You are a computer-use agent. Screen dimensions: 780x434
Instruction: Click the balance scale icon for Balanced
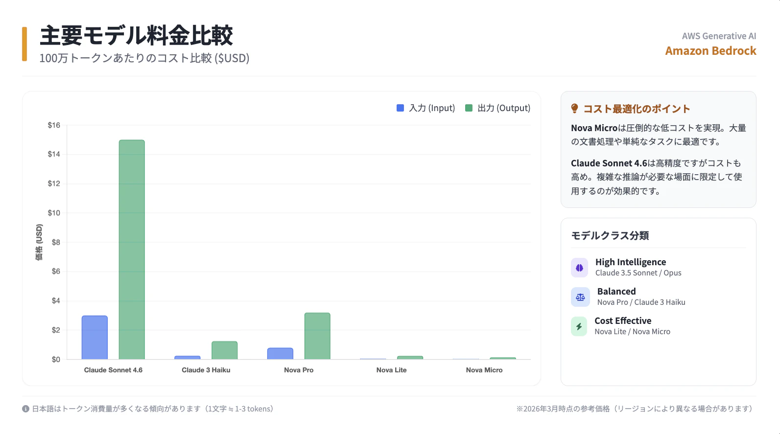580,297
